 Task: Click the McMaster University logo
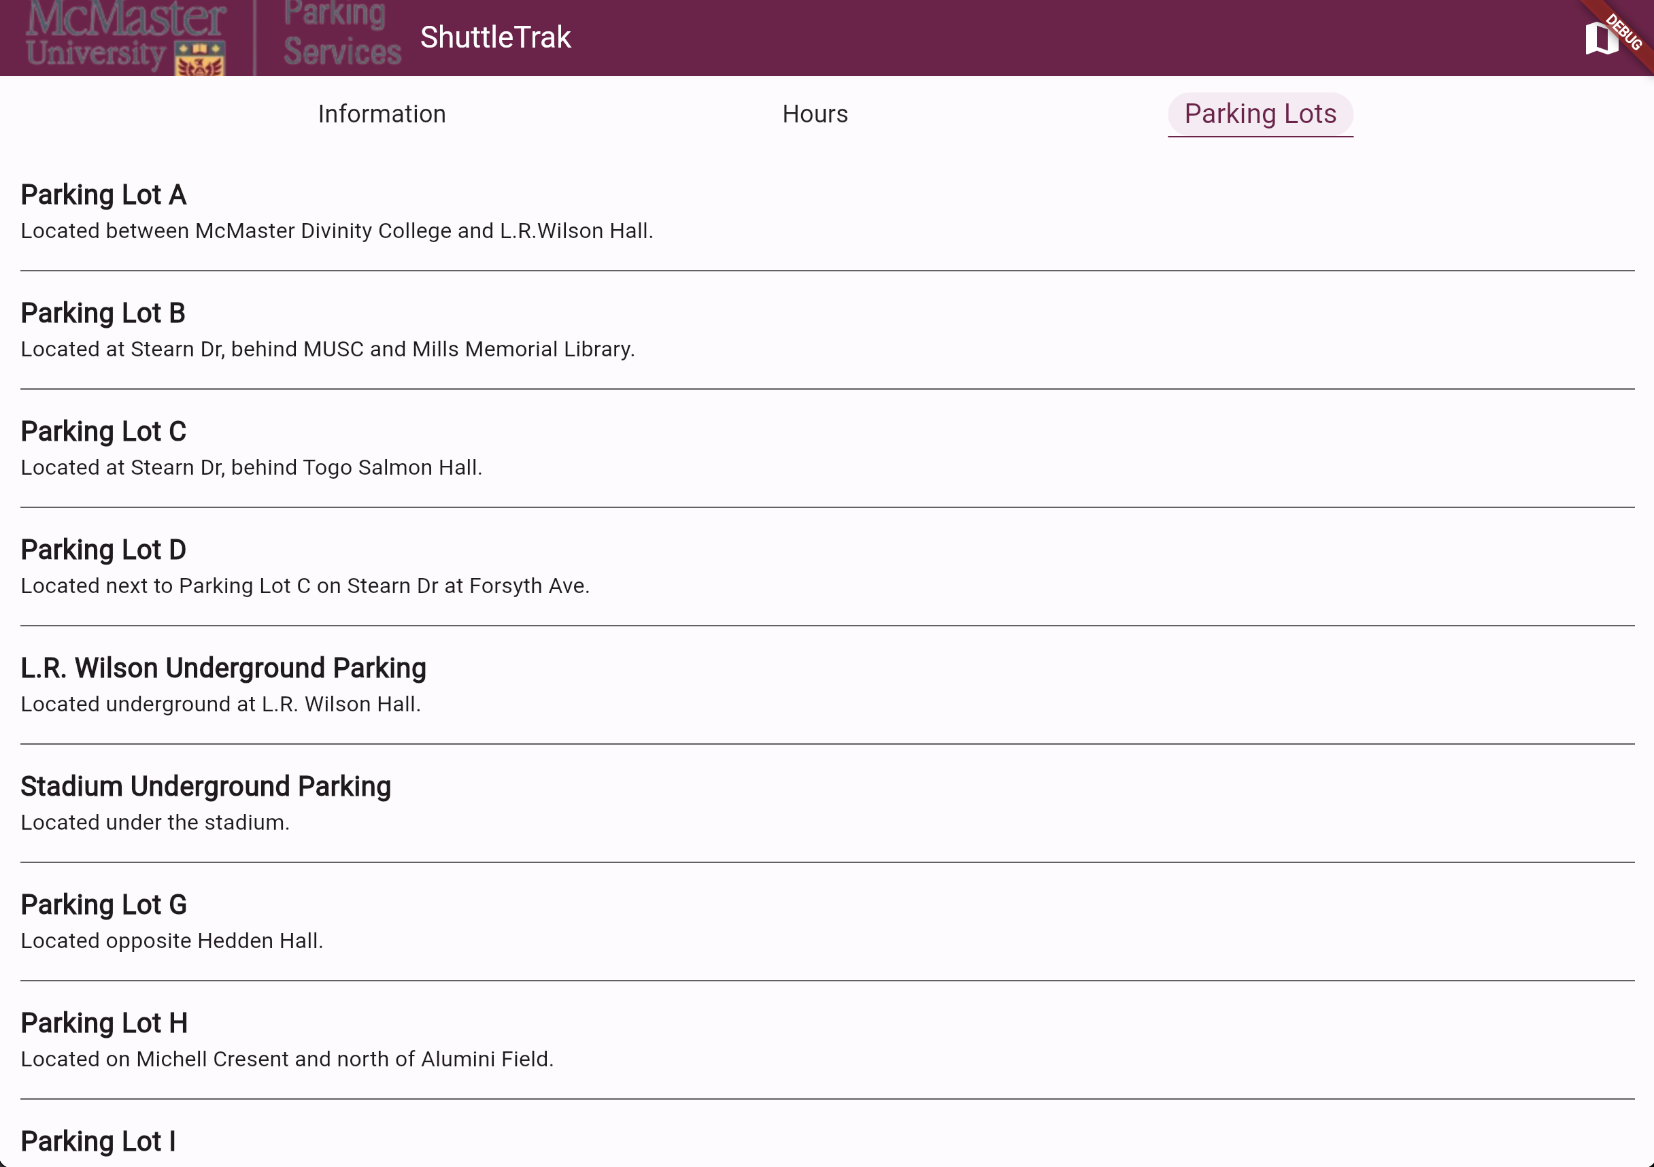tap(126, 37)
